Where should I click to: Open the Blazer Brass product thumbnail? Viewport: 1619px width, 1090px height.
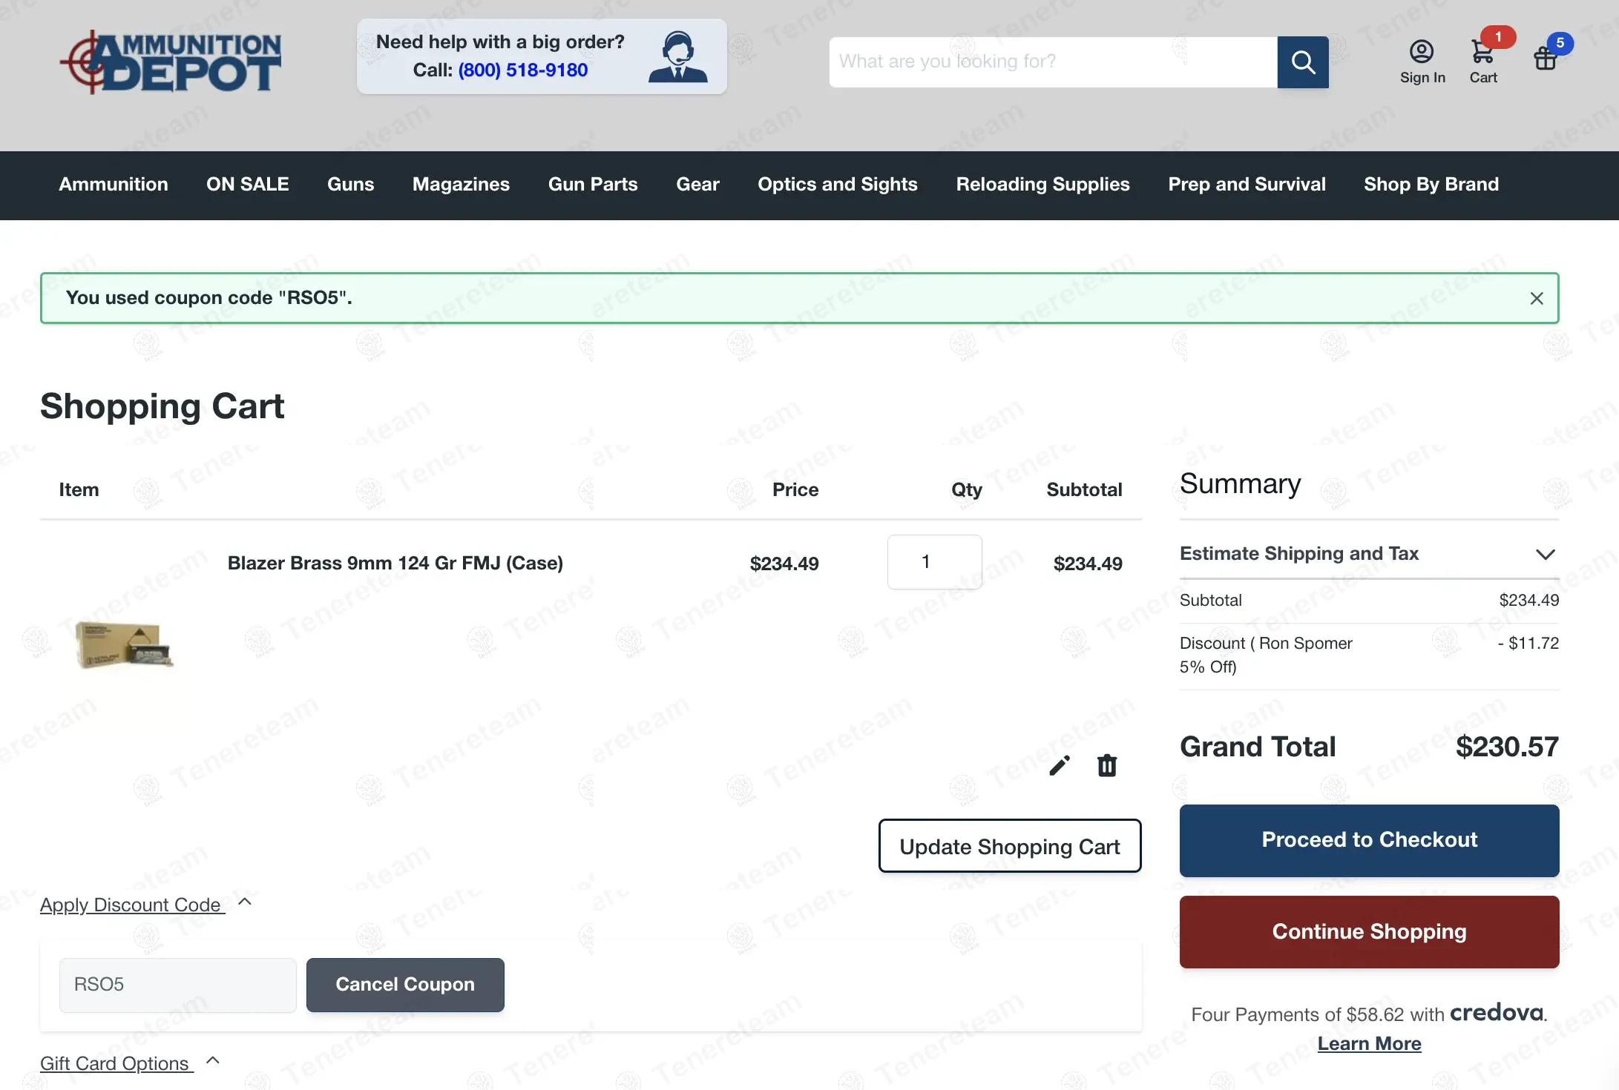pos(125,644)
